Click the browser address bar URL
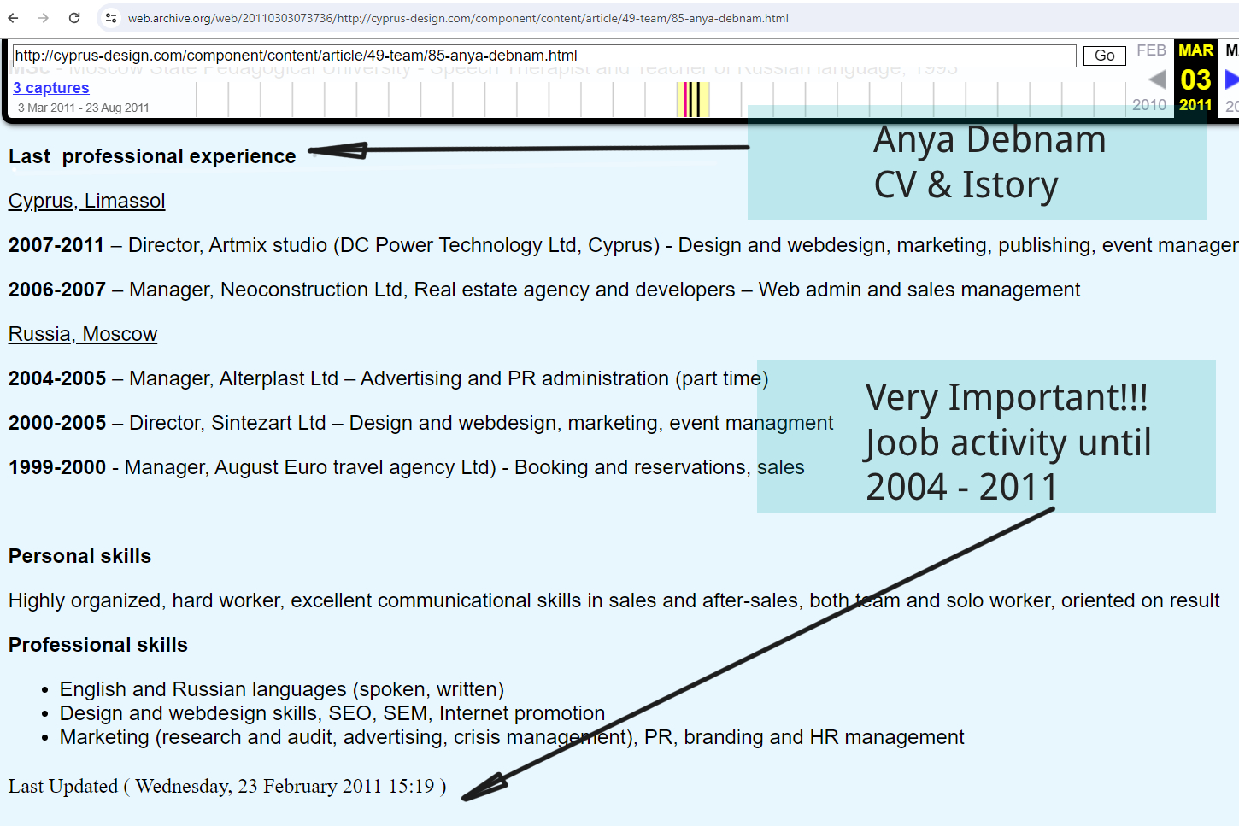The image size is (1239, 826). point(458,18)
